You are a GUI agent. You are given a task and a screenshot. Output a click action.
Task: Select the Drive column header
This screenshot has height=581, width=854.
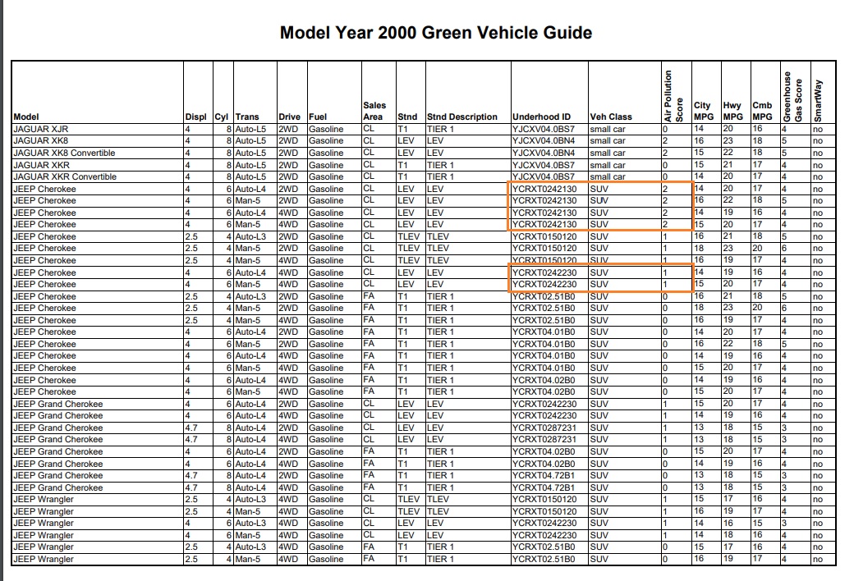[289, 117]
